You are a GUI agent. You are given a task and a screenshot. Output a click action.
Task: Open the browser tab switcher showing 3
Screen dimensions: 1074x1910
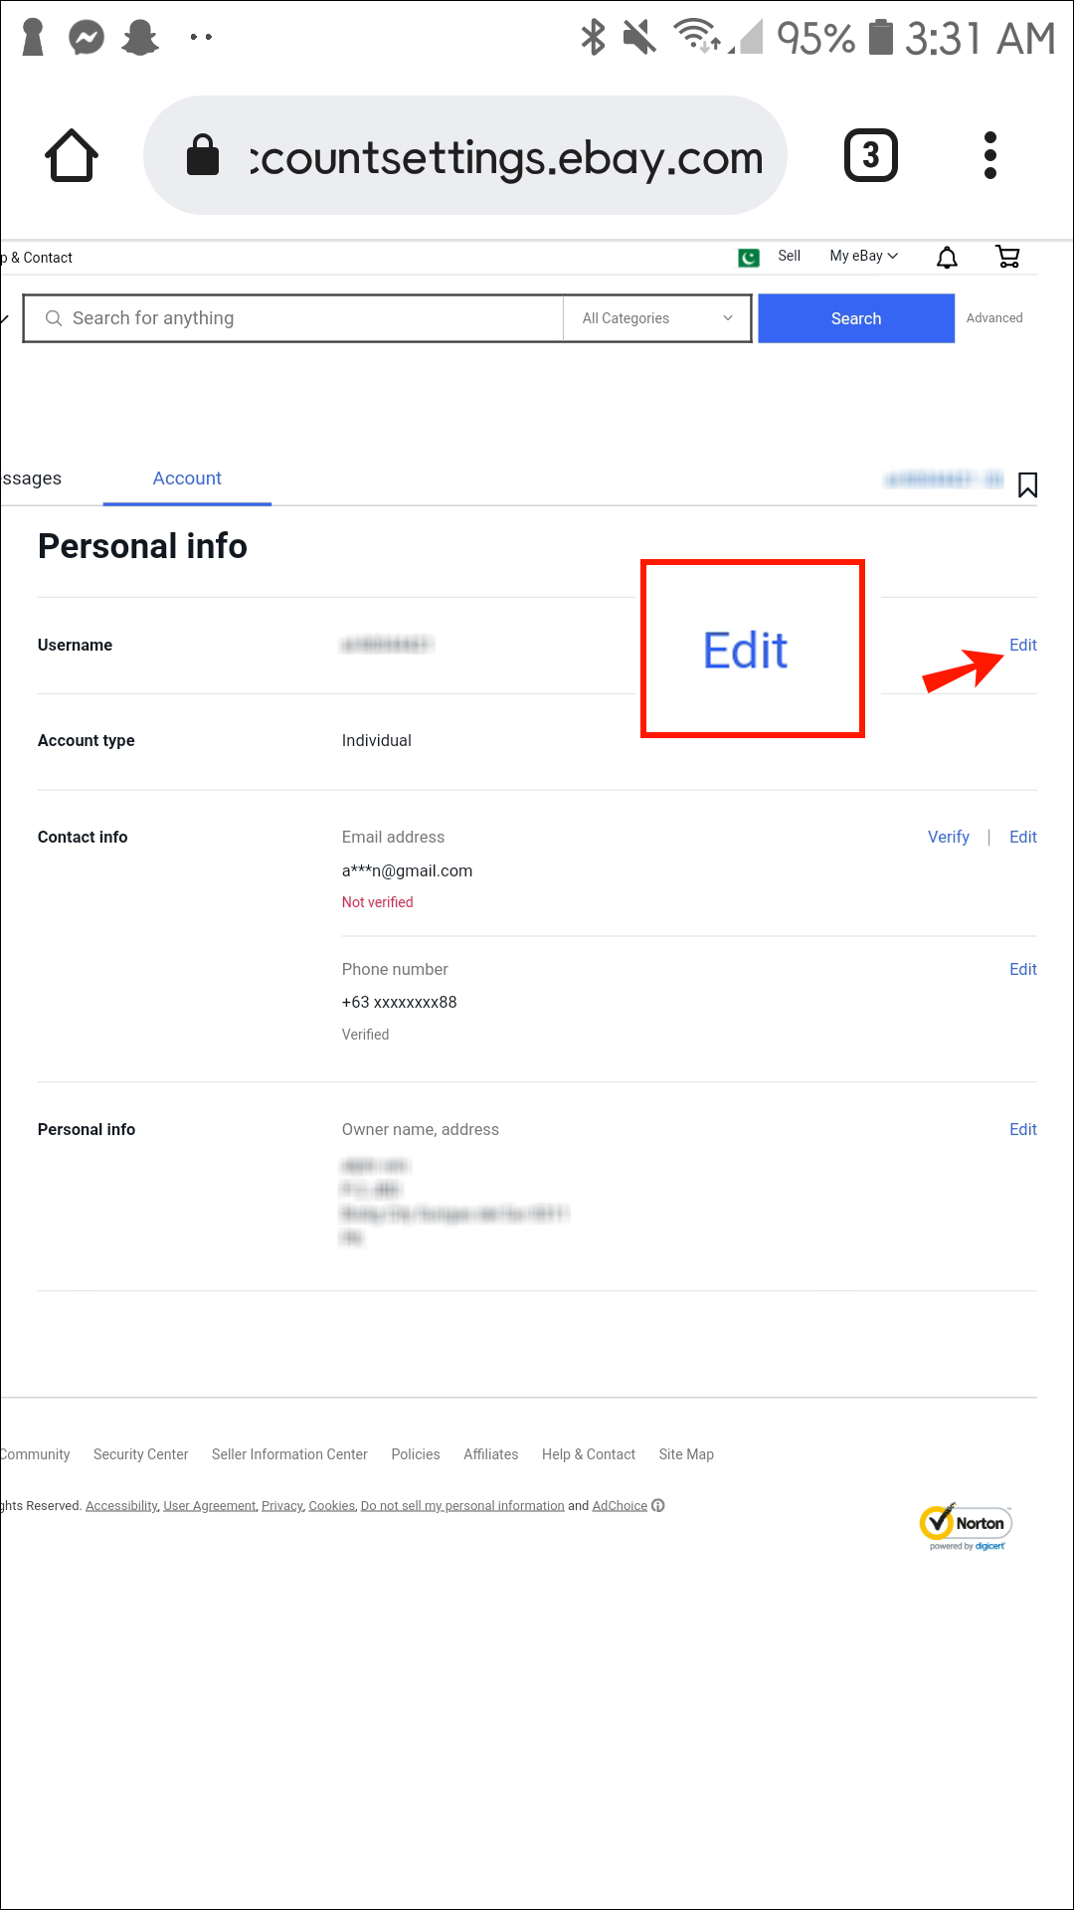870,155
